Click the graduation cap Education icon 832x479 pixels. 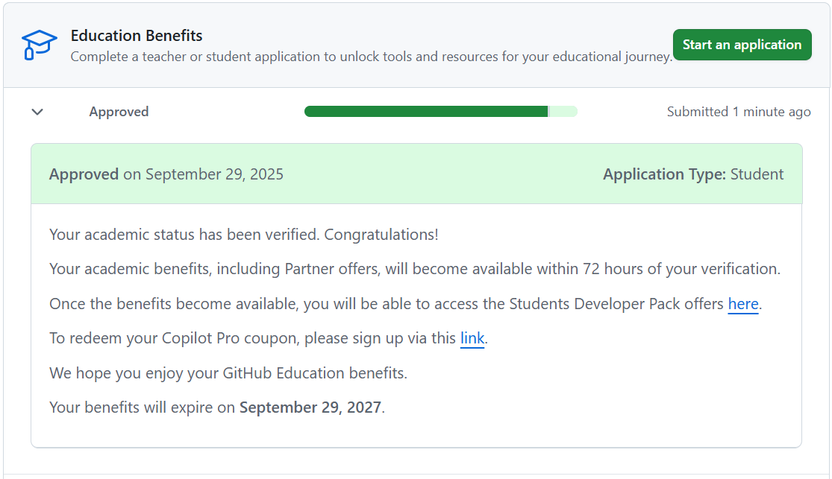(39, 45)
